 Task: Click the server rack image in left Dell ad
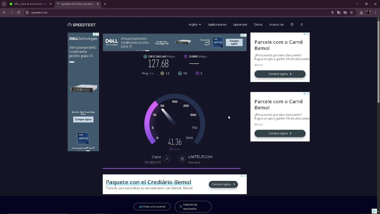click(x=84, y=89)
